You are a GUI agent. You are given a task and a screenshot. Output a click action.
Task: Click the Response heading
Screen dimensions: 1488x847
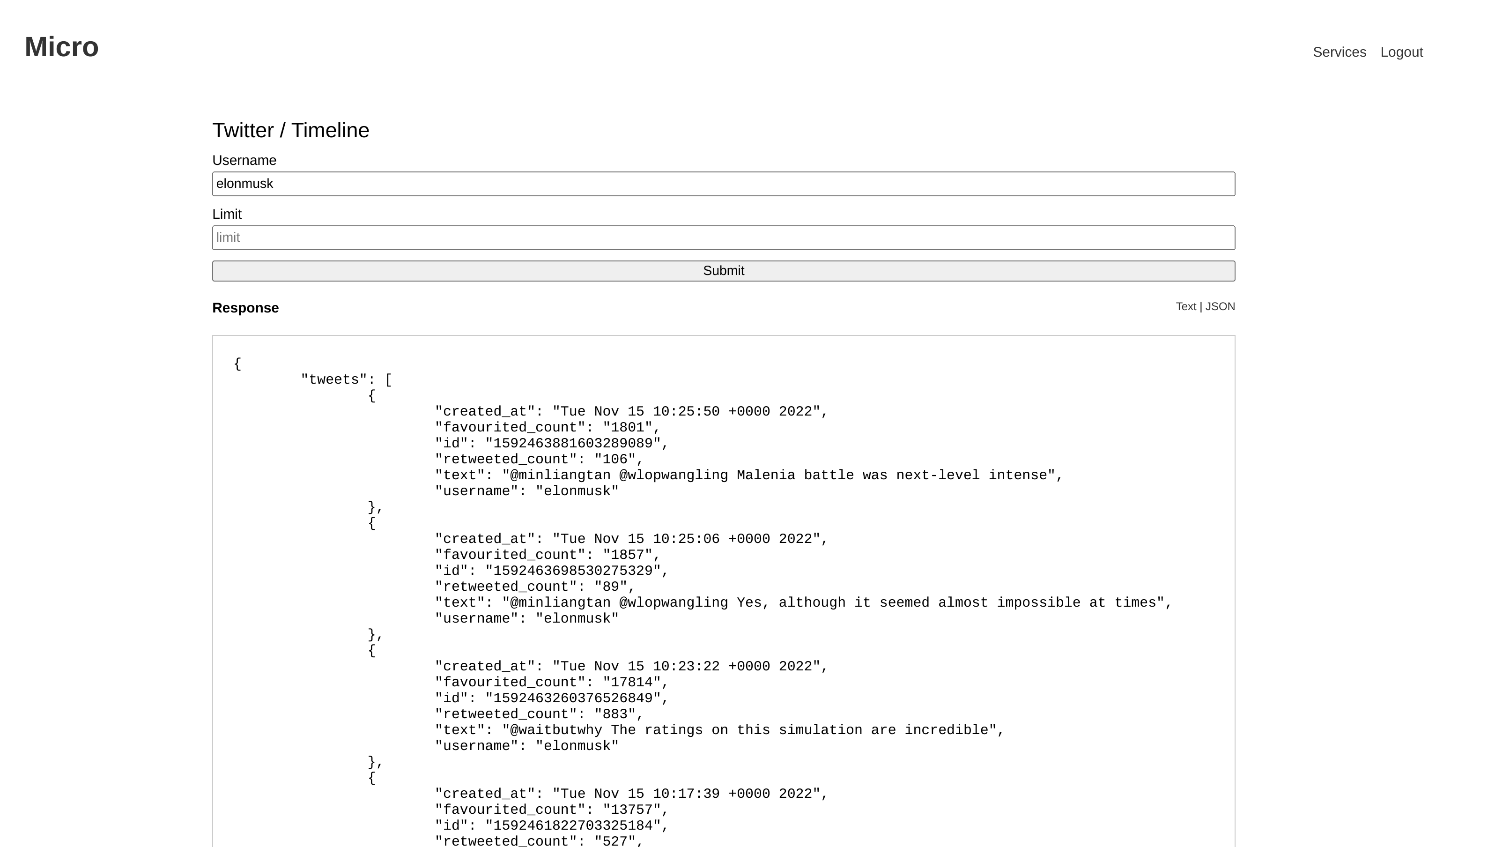(x=245, y=308)
